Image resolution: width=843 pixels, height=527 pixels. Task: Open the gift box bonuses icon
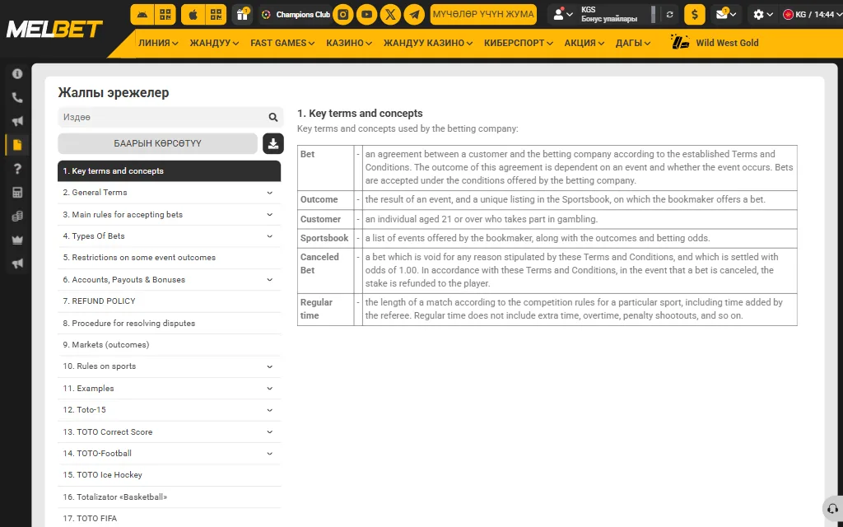pyautogui.click(x=243, y=15)
